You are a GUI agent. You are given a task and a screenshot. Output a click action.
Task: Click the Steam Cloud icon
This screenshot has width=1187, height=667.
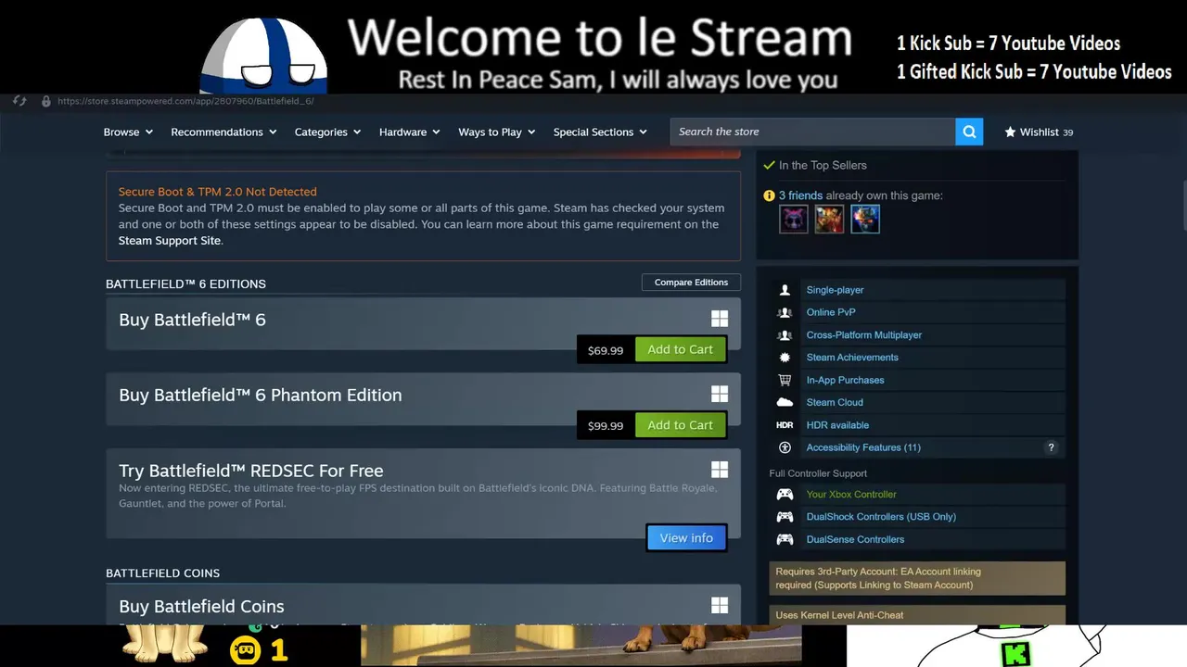785,402
